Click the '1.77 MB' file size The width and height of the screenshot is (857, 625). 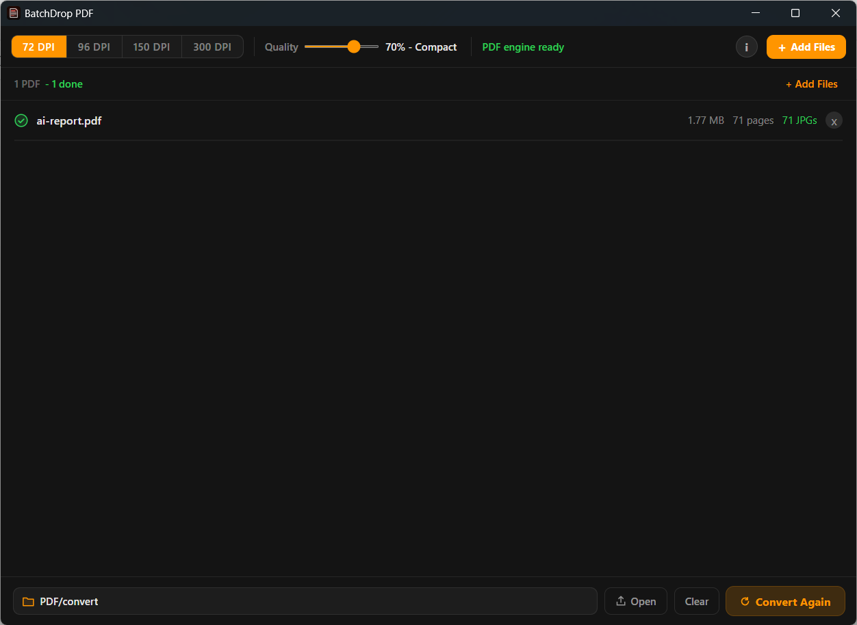706,120
